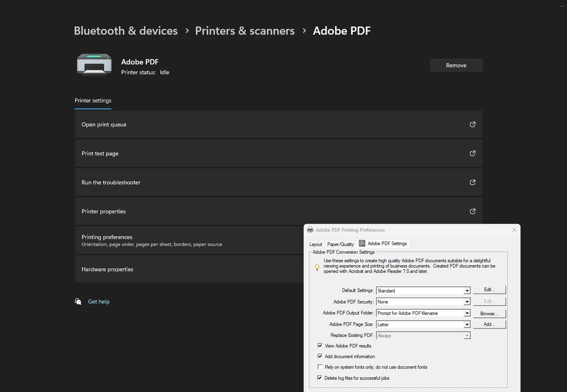
Task: Click the lightbulb tip icon
Action: click(317, 267)
